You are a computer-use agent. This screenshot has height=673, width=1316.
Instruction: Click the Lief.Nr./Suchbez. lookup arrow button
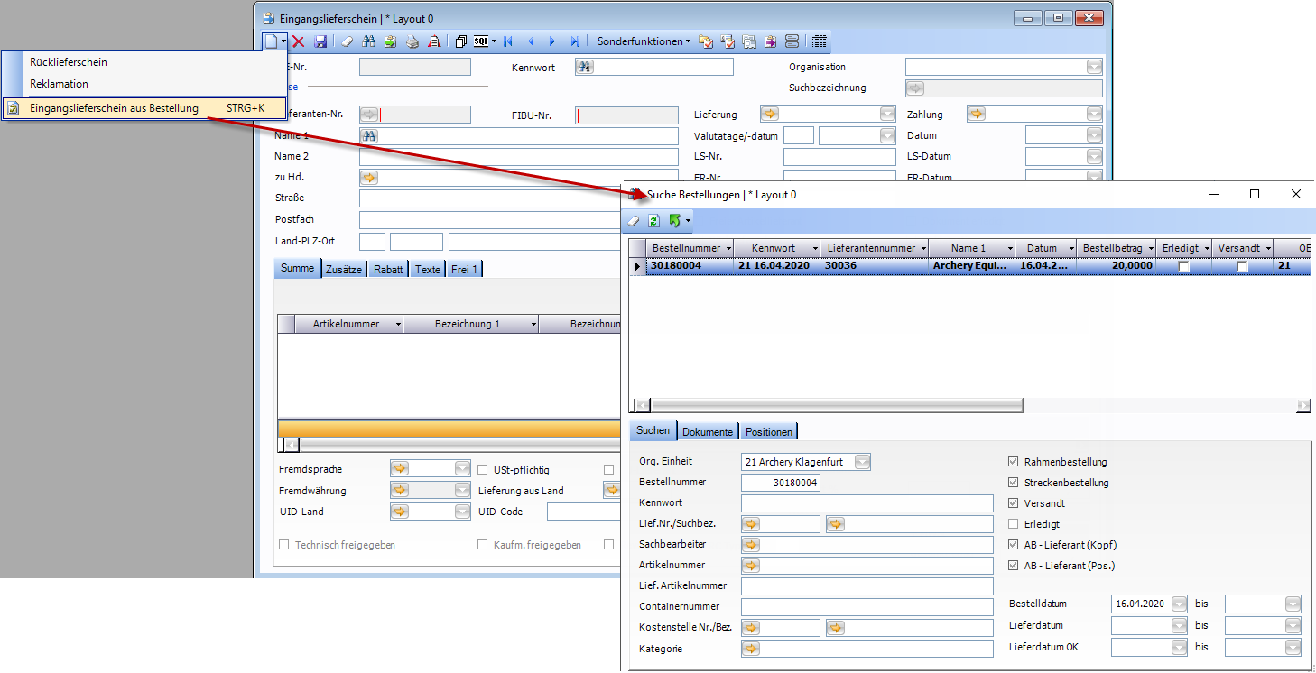751,524
